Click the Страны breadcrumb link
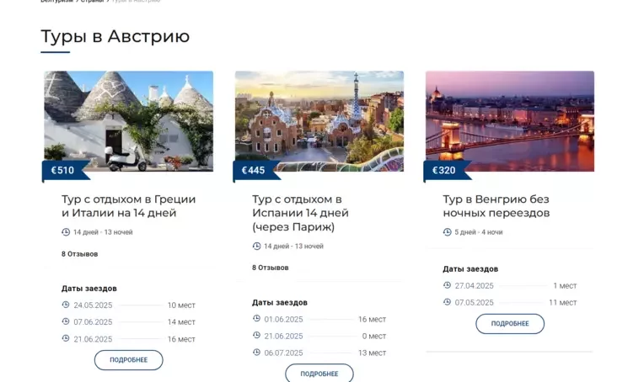617x382 pixels. [93, 1]
